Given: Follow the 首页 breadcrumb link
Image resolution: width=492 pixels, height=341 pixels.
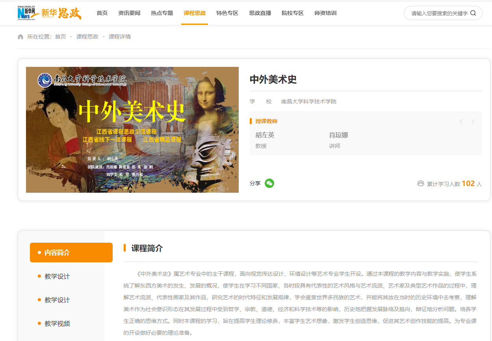Looking at the screenshot, I should [x=60, y=37].
